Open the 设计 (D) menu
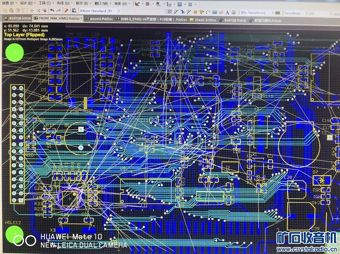This screenshot has width=340, height=254. tap(27, 3)
